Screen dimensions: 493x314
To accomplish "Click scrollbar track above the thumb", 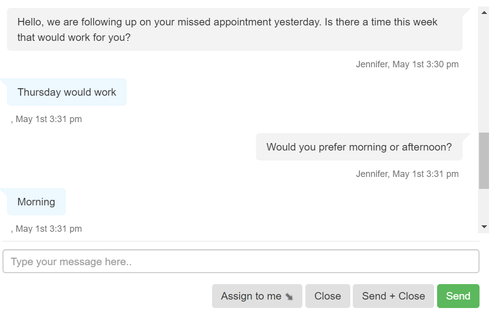I will [x=484, y=75].
